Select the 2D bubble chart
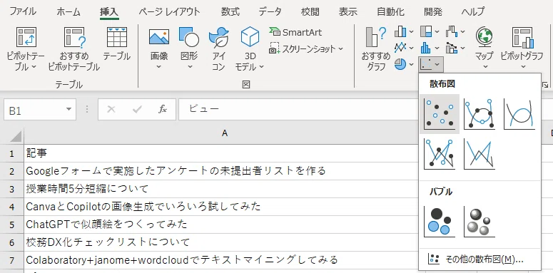553x273 pixels. pyautogui.click(x=440, y=222)
